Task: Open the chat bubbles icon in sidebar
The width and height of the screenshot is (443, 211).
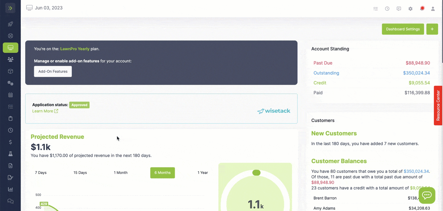Action: [x=10, y=201]
